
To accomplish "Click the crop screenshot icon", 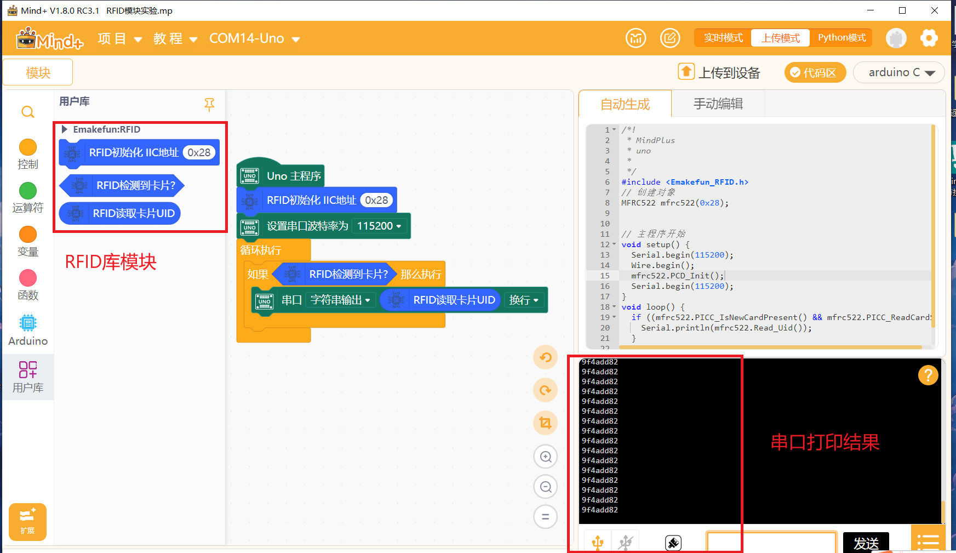I will (x=545, y=423).
